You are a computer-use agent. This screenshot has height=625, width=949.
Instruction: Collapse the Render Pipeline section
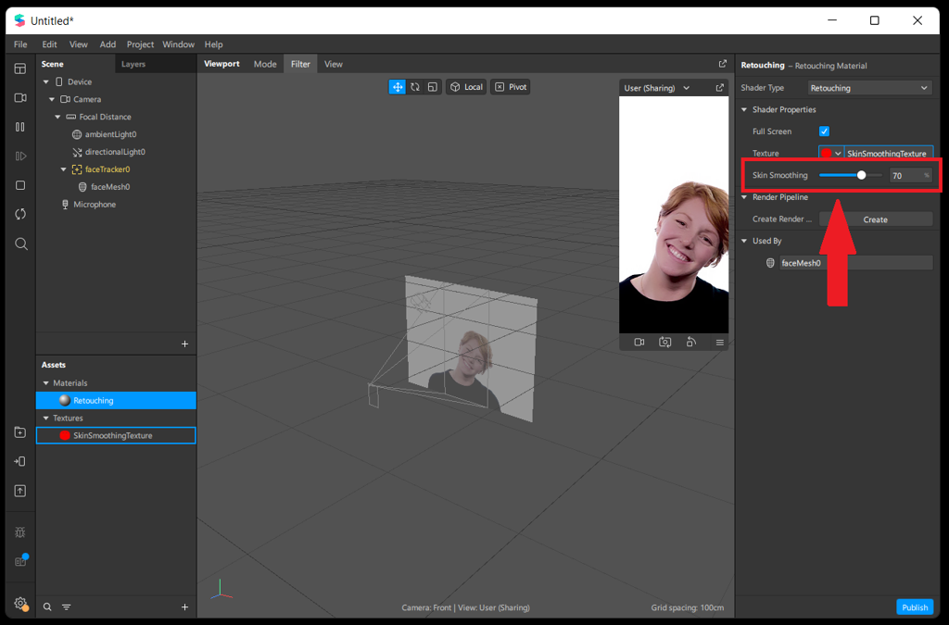[744, 197]
